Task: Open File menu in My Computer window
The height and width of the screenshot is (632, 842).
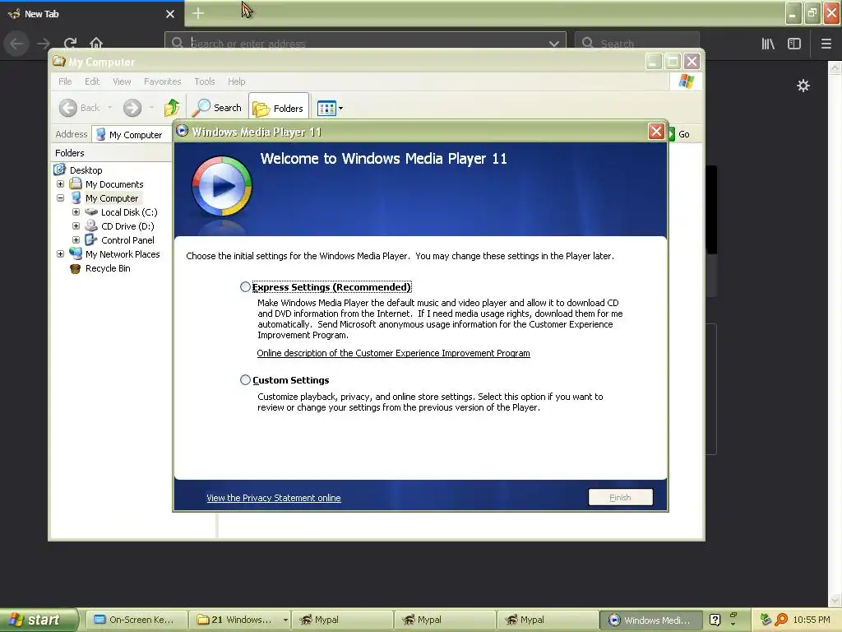Action: tap(65, 81)
